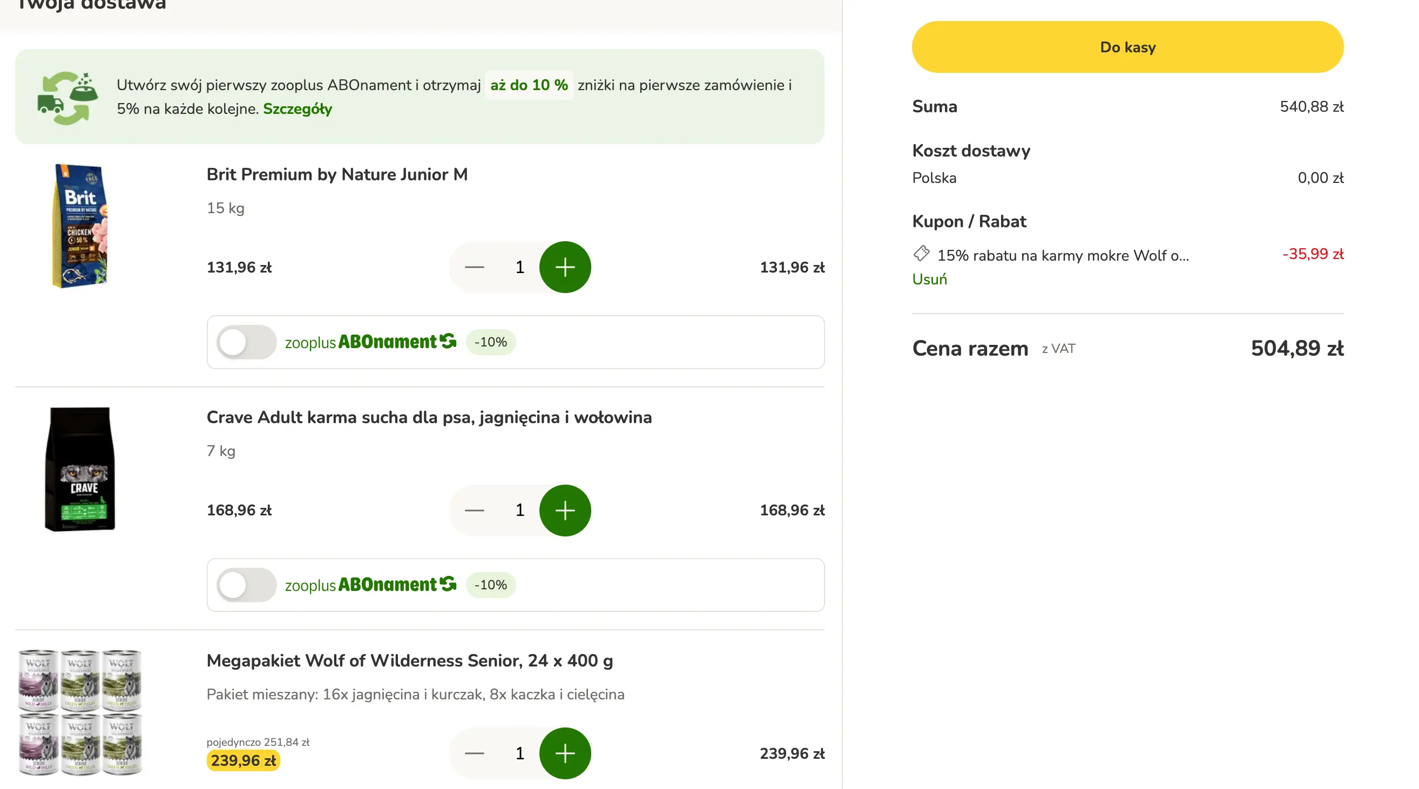
Task: Proceed to checkout with Do kasy
Action: click(x=1127, y=47)
